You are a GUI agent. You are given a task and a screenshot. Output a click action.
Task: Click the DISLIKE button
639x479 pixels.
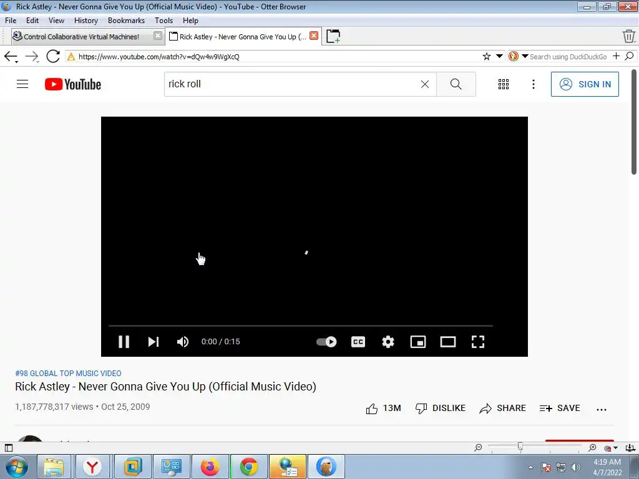pos(440,408)
